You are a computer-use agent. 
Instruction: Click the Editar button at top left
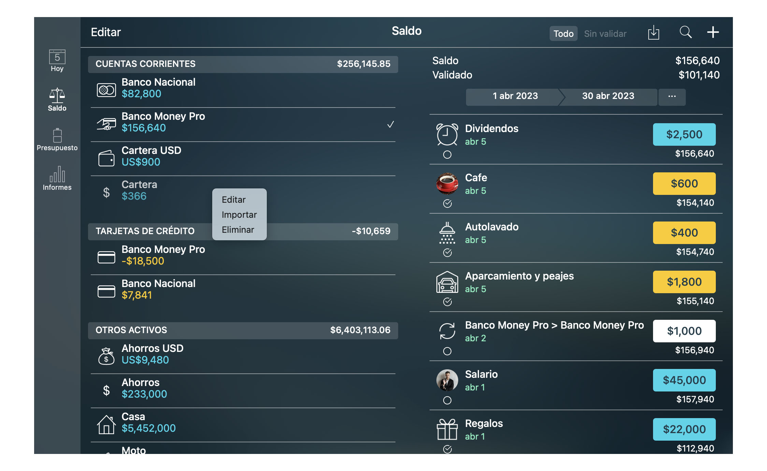point(106,32)
